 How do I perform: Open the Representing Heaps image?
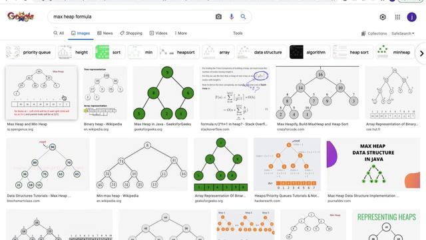click(386, 225)
